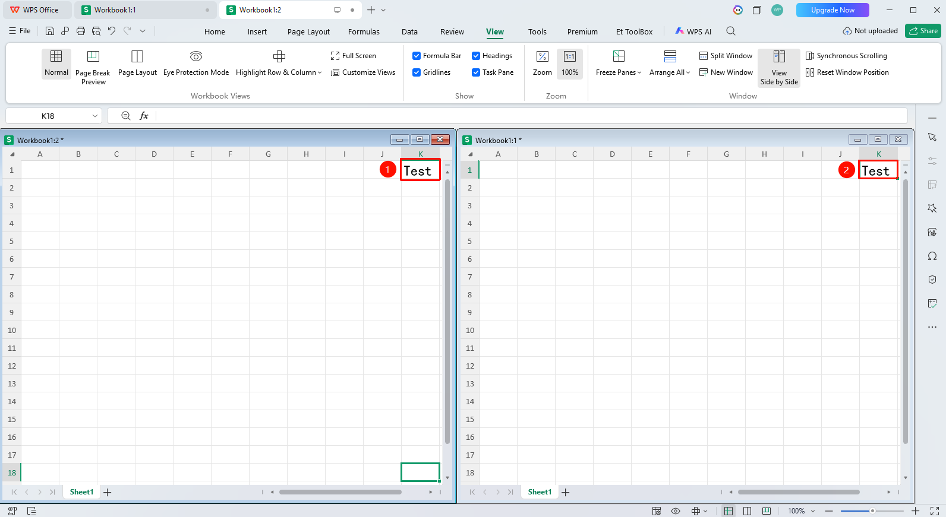Click the Upgrade Now button
The height and width of the screenshot is (517, 946).
(x=833, y=10)
